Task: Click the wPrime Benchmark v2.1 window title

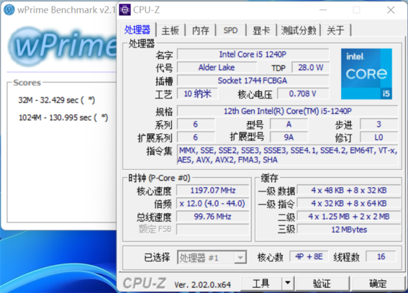Action: [x=66, y=10]
